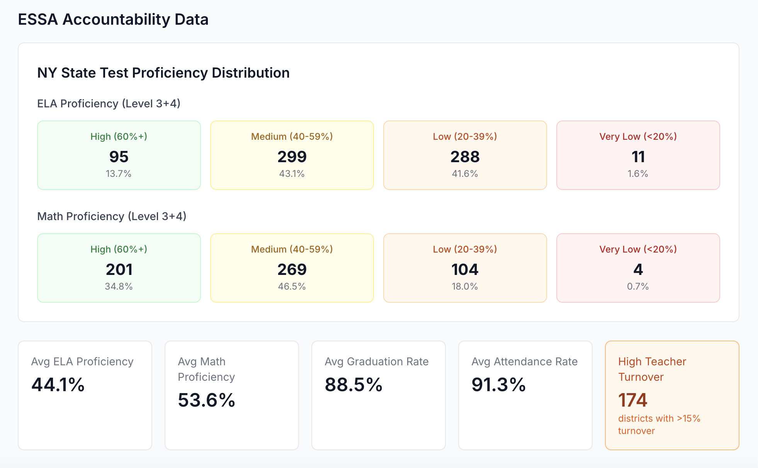Click the Math Proficiency (Level 3+4) label
This screenshot has width=758, height=468.
click(x=112, y=216)
